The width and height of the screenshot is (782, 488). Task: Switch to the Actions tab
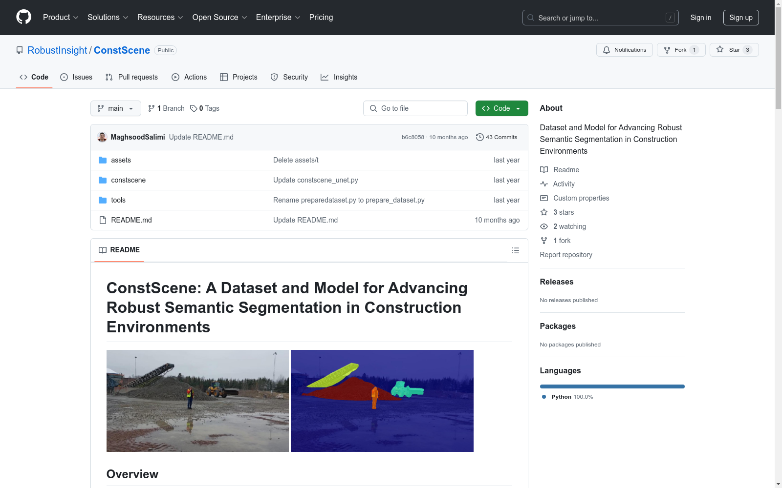[x=189, y=77]
